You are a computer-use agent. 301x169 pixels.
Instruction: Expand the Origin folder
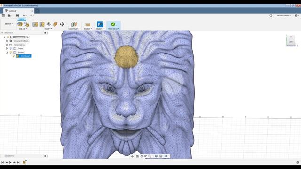7,48
